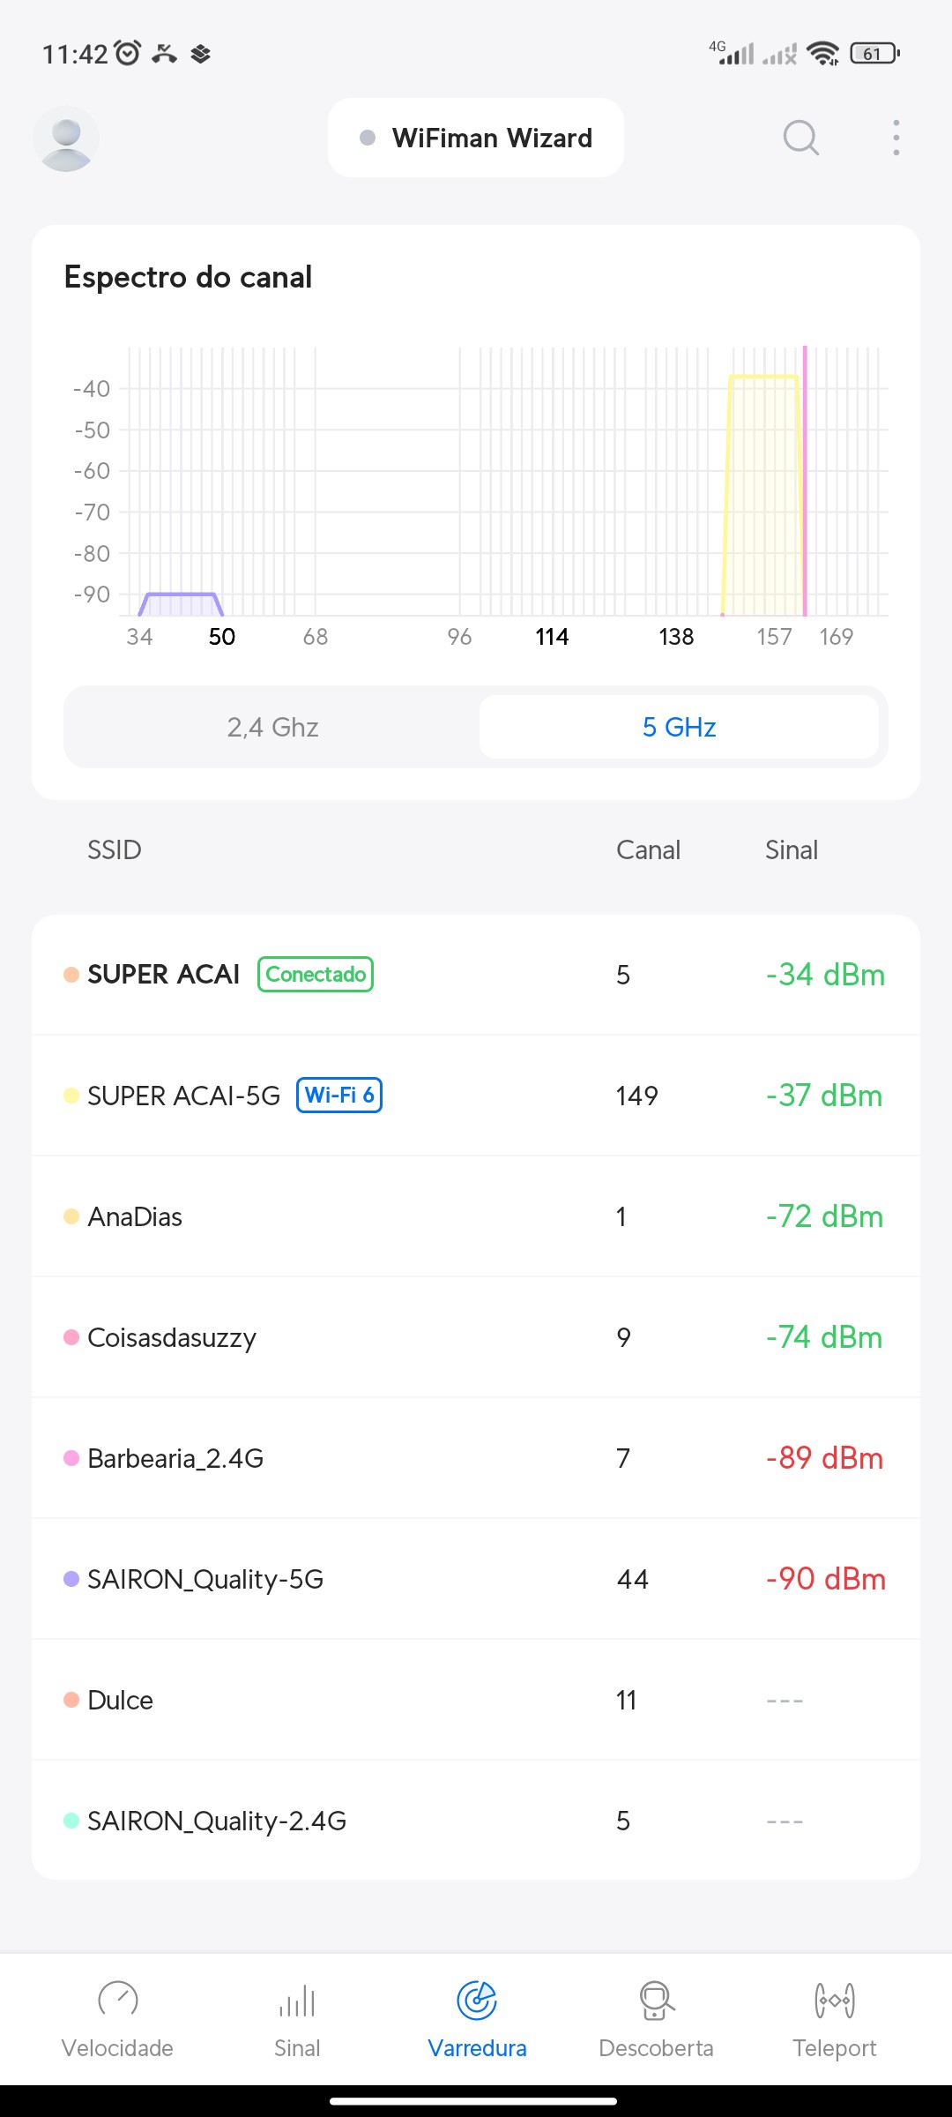Open the SUPER ACAI-5G Wi-Fi 6 network
The image size is (952, 2117).
[x=476, y=1096]
